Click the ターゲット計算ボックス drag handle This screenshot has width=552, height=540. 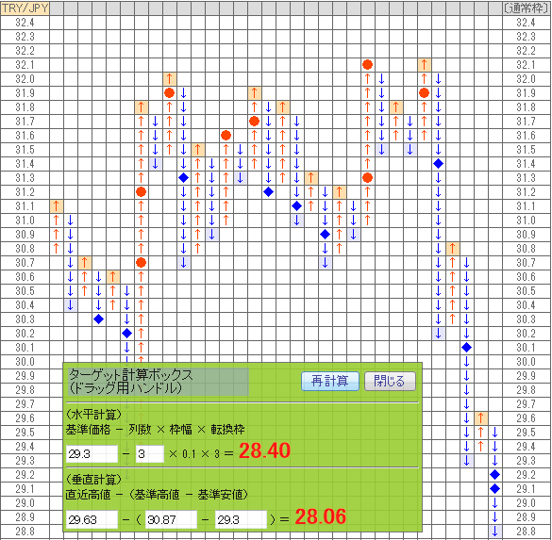(159, 382)
